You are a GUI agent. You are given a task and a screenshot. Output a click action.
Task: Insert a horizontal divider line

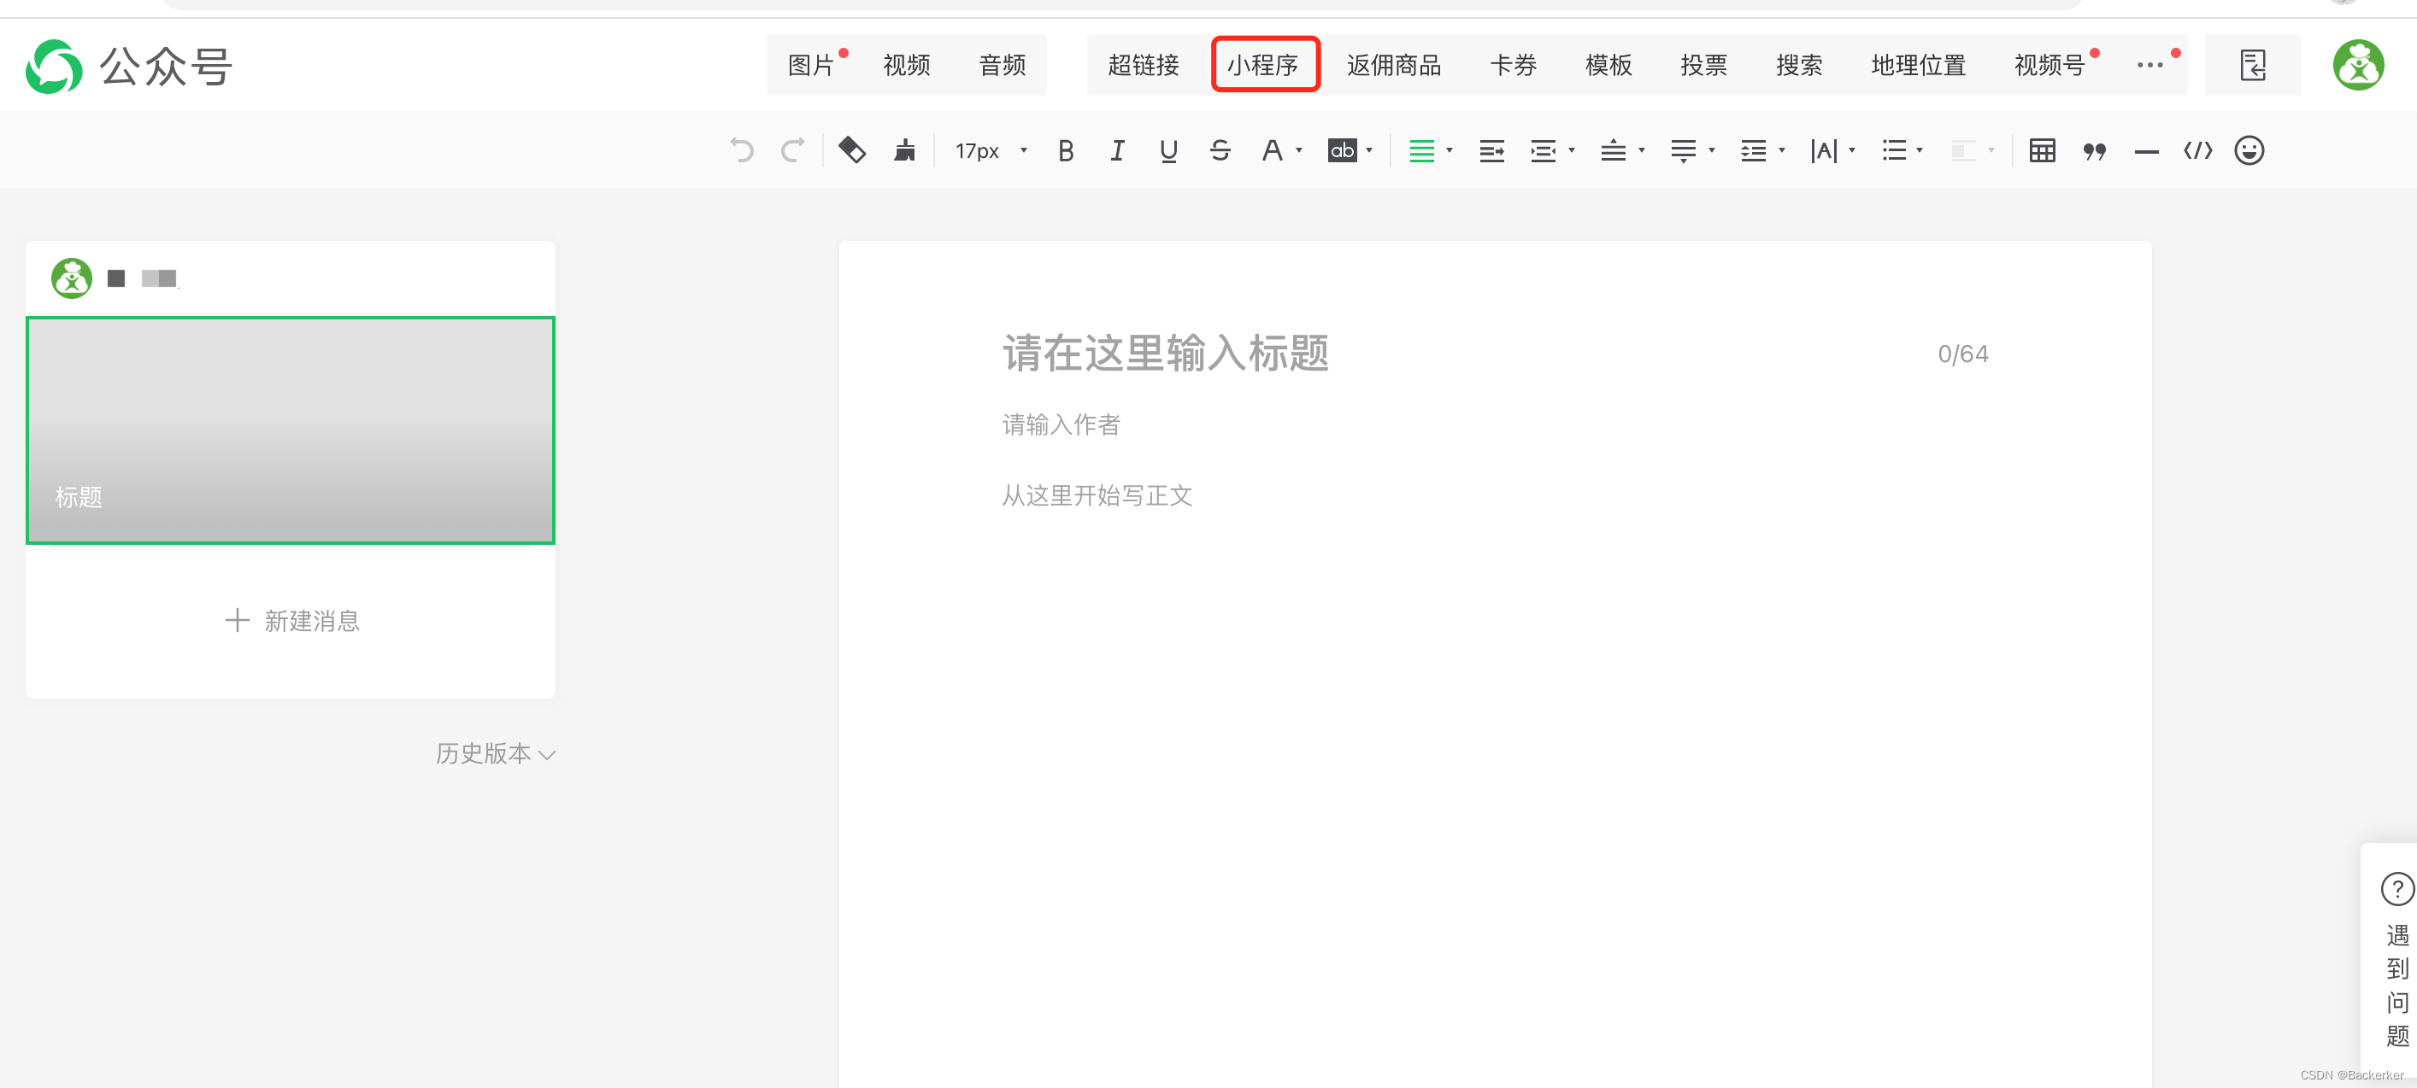(x=2146, y=151)
